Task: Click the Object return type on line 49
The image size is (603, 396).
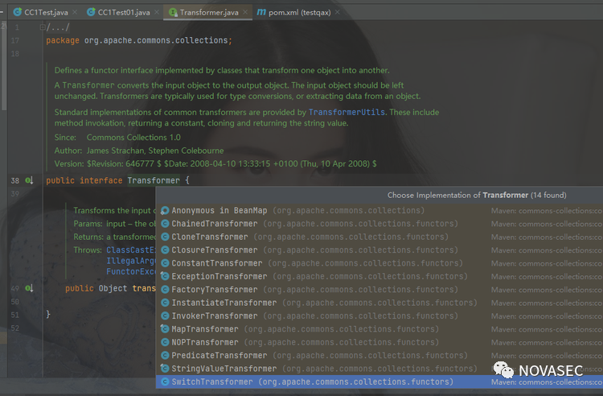Action: pyautogui.click(x=113, y=288)
